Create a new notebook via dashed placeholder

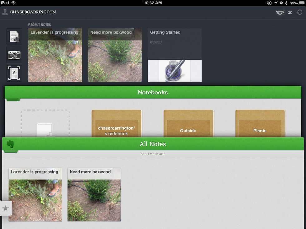tap(45, 124)
